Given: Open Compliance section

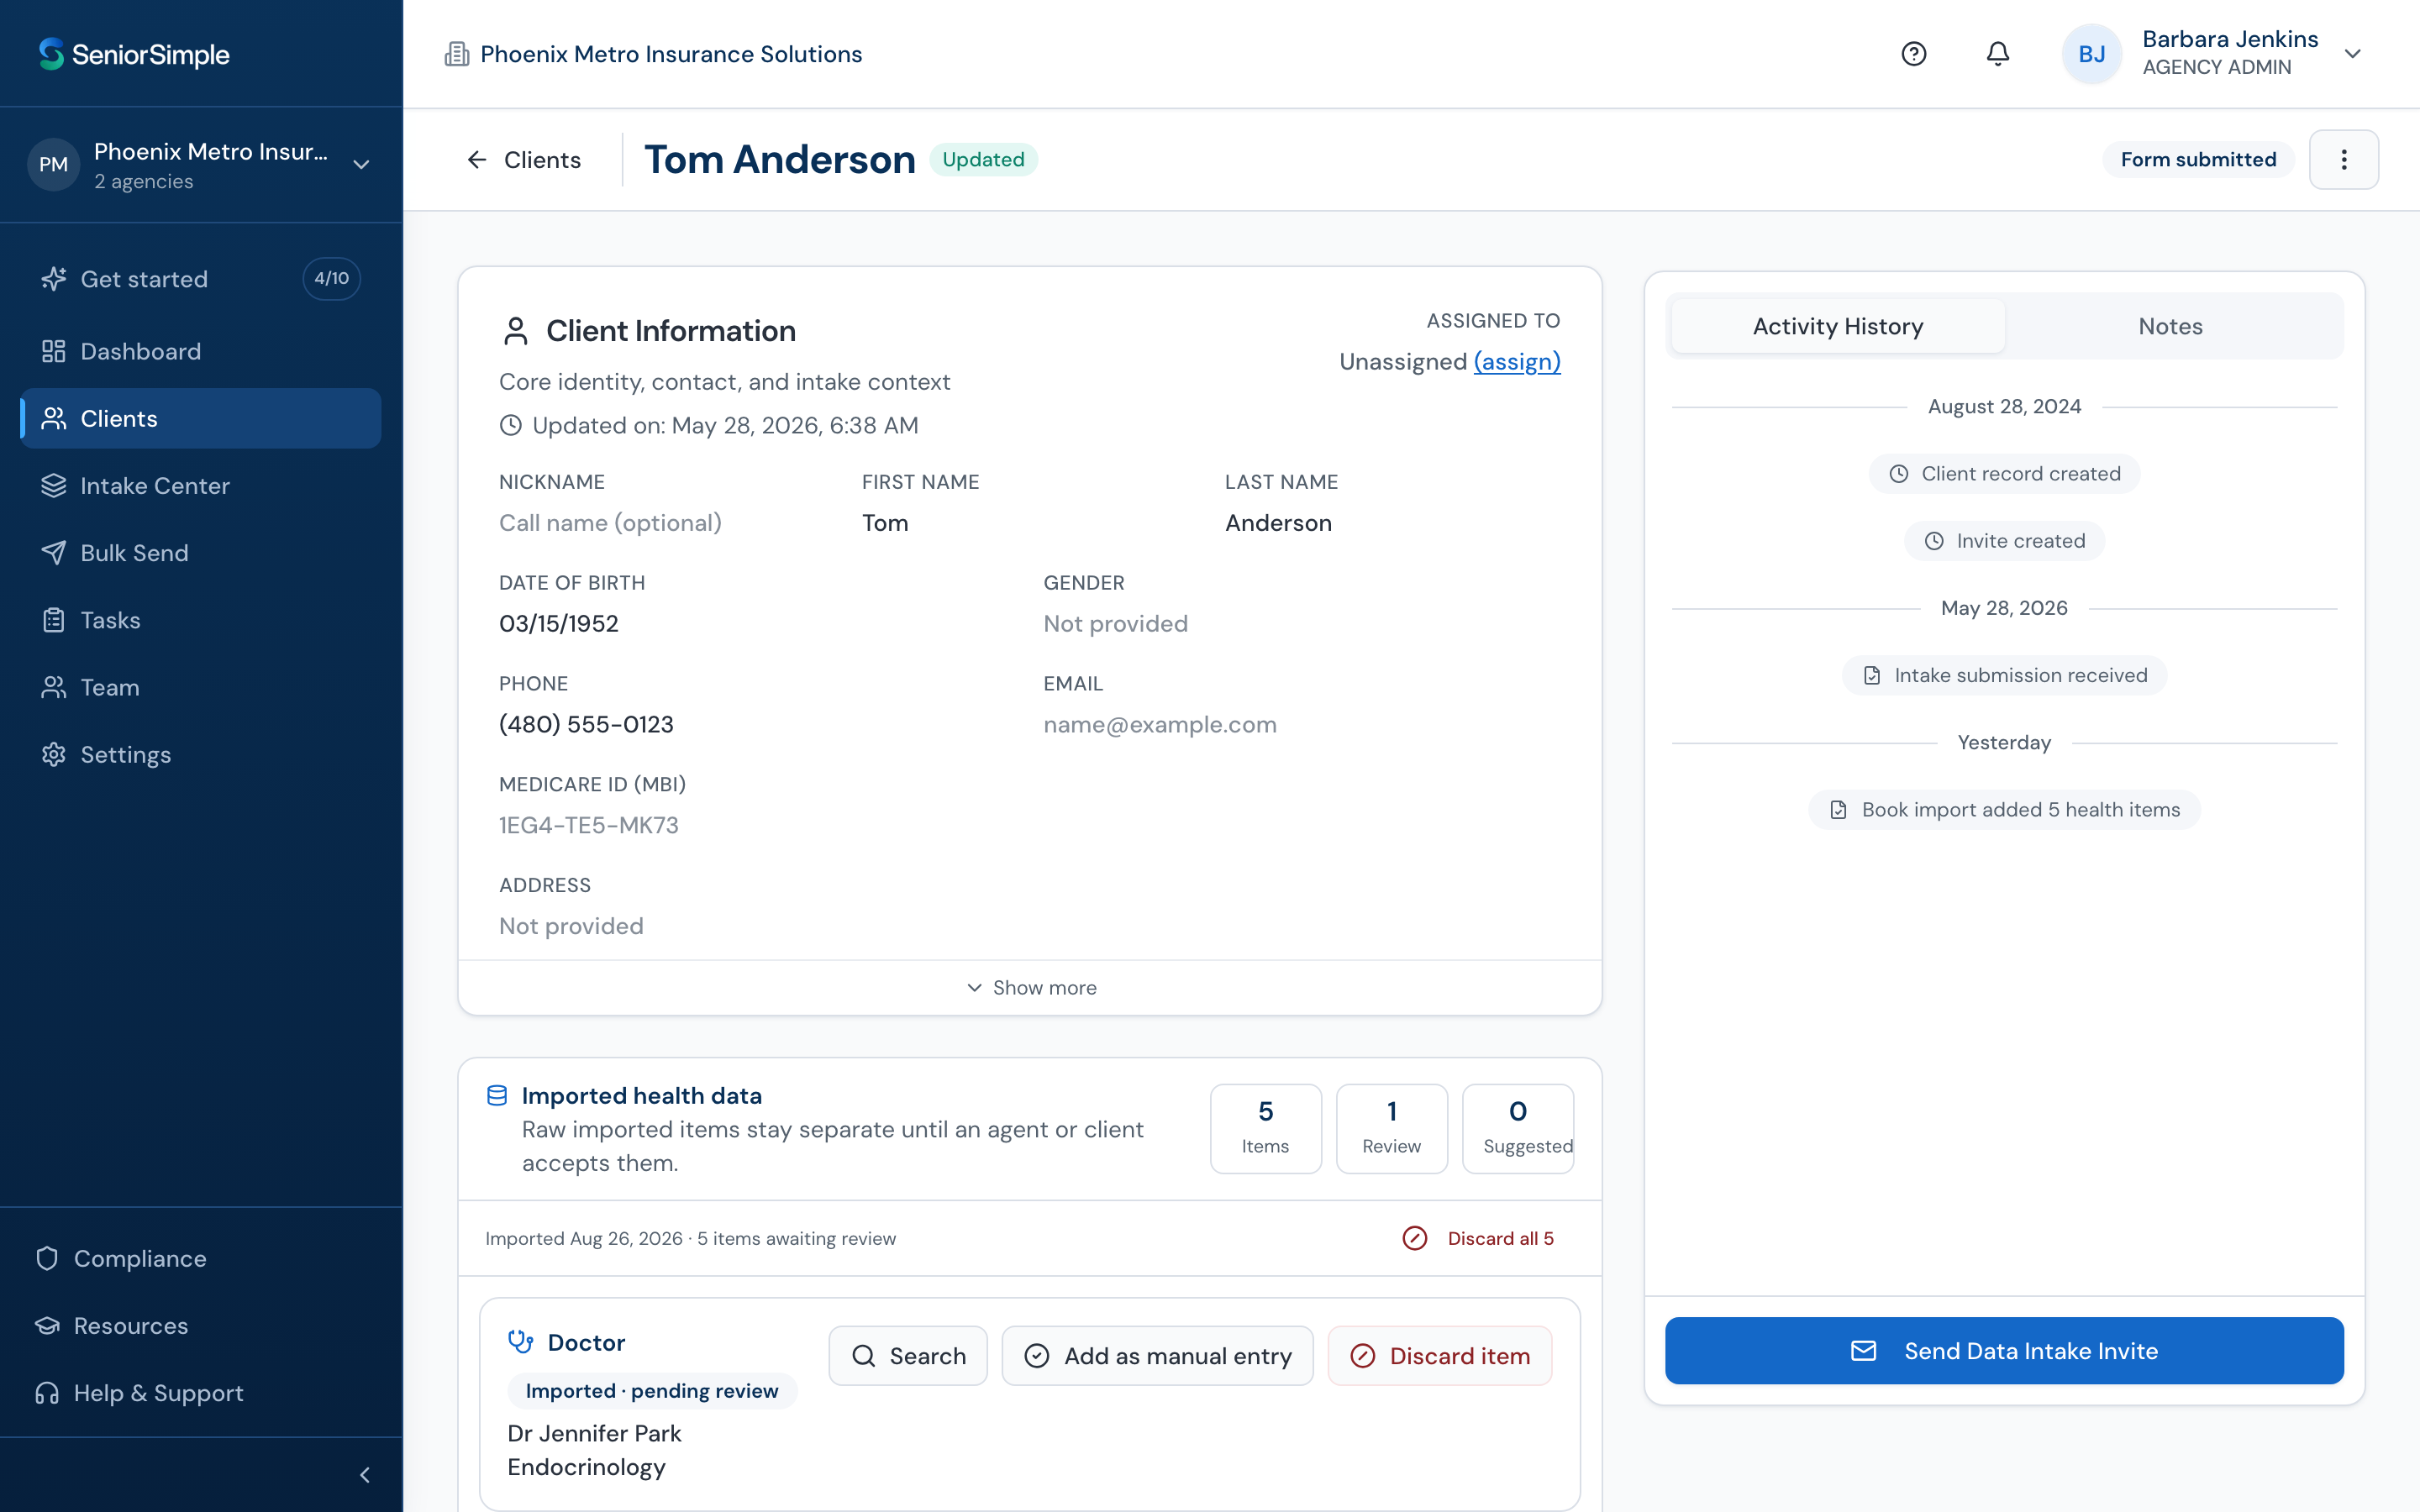Looking at the screenshot, I should coord(200,1258).
